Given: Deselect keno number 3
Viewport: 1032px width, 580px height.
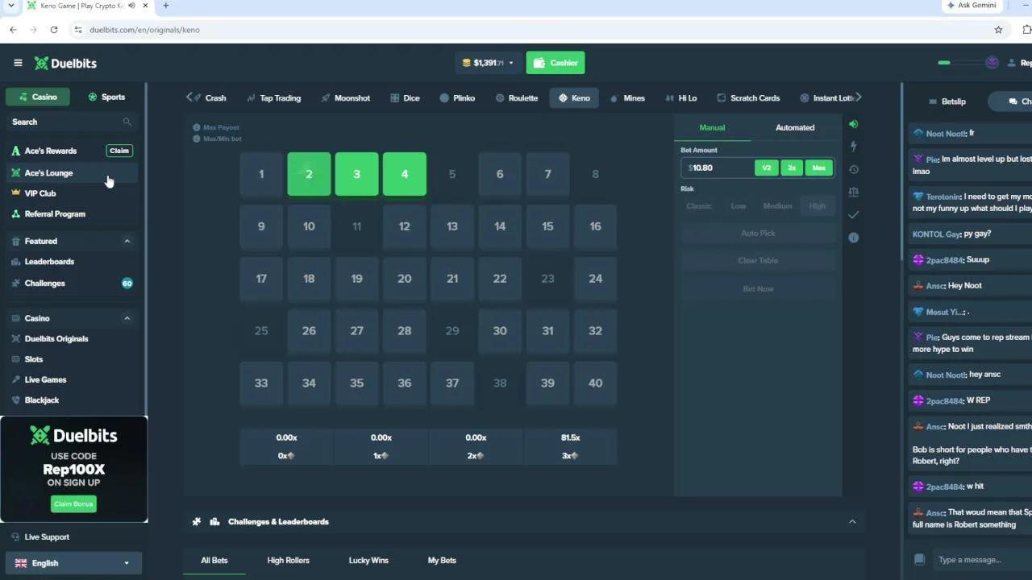Looking at the screenshot, I should click(356, 174).
